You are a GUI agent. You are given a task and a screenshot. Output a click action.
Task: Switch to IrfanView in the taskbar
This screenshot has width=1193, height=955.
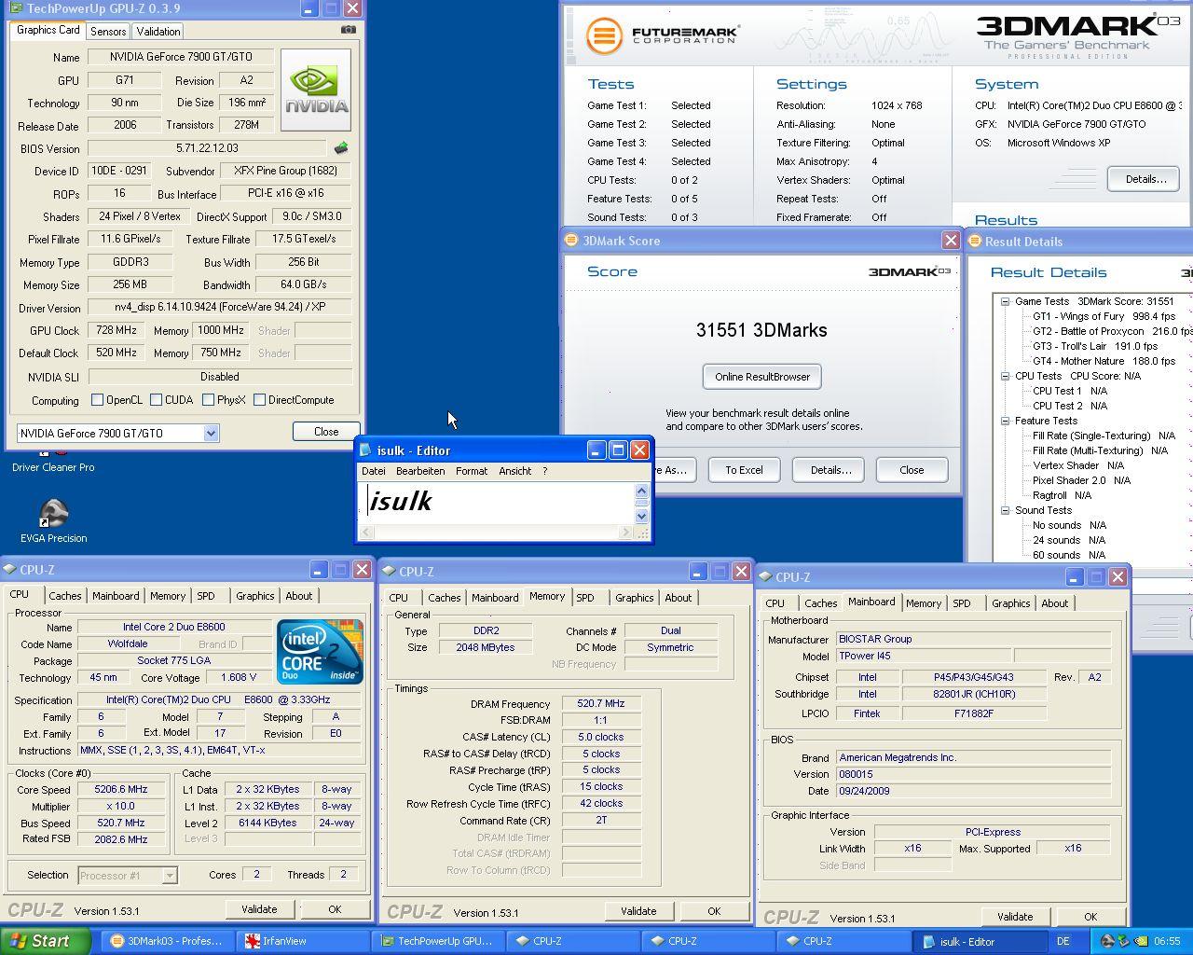303,941
